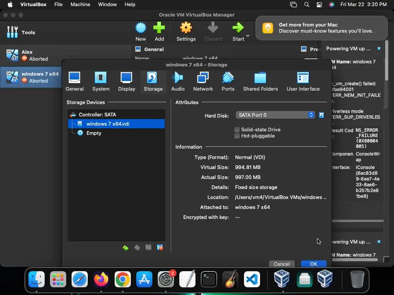394x295 pixels.
Task: Open GarageBand from the dock
Action: 230,279
